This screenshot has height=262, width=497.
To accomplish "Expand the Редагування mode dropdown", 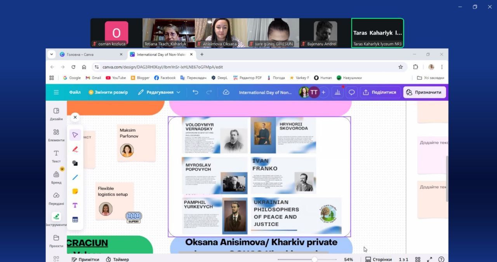I will click(x=159, y=92).
